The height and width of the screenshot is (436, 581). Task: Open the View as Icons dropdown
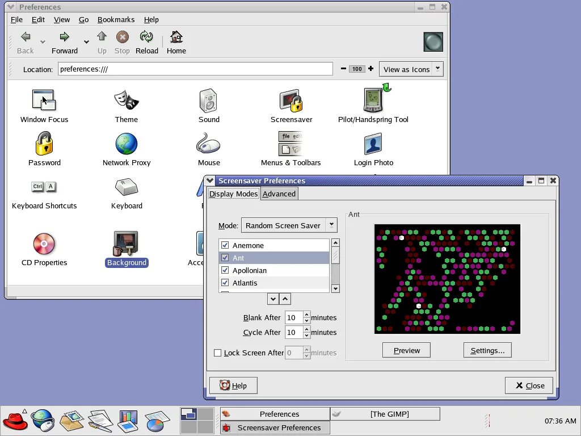(x=411, y=69)
